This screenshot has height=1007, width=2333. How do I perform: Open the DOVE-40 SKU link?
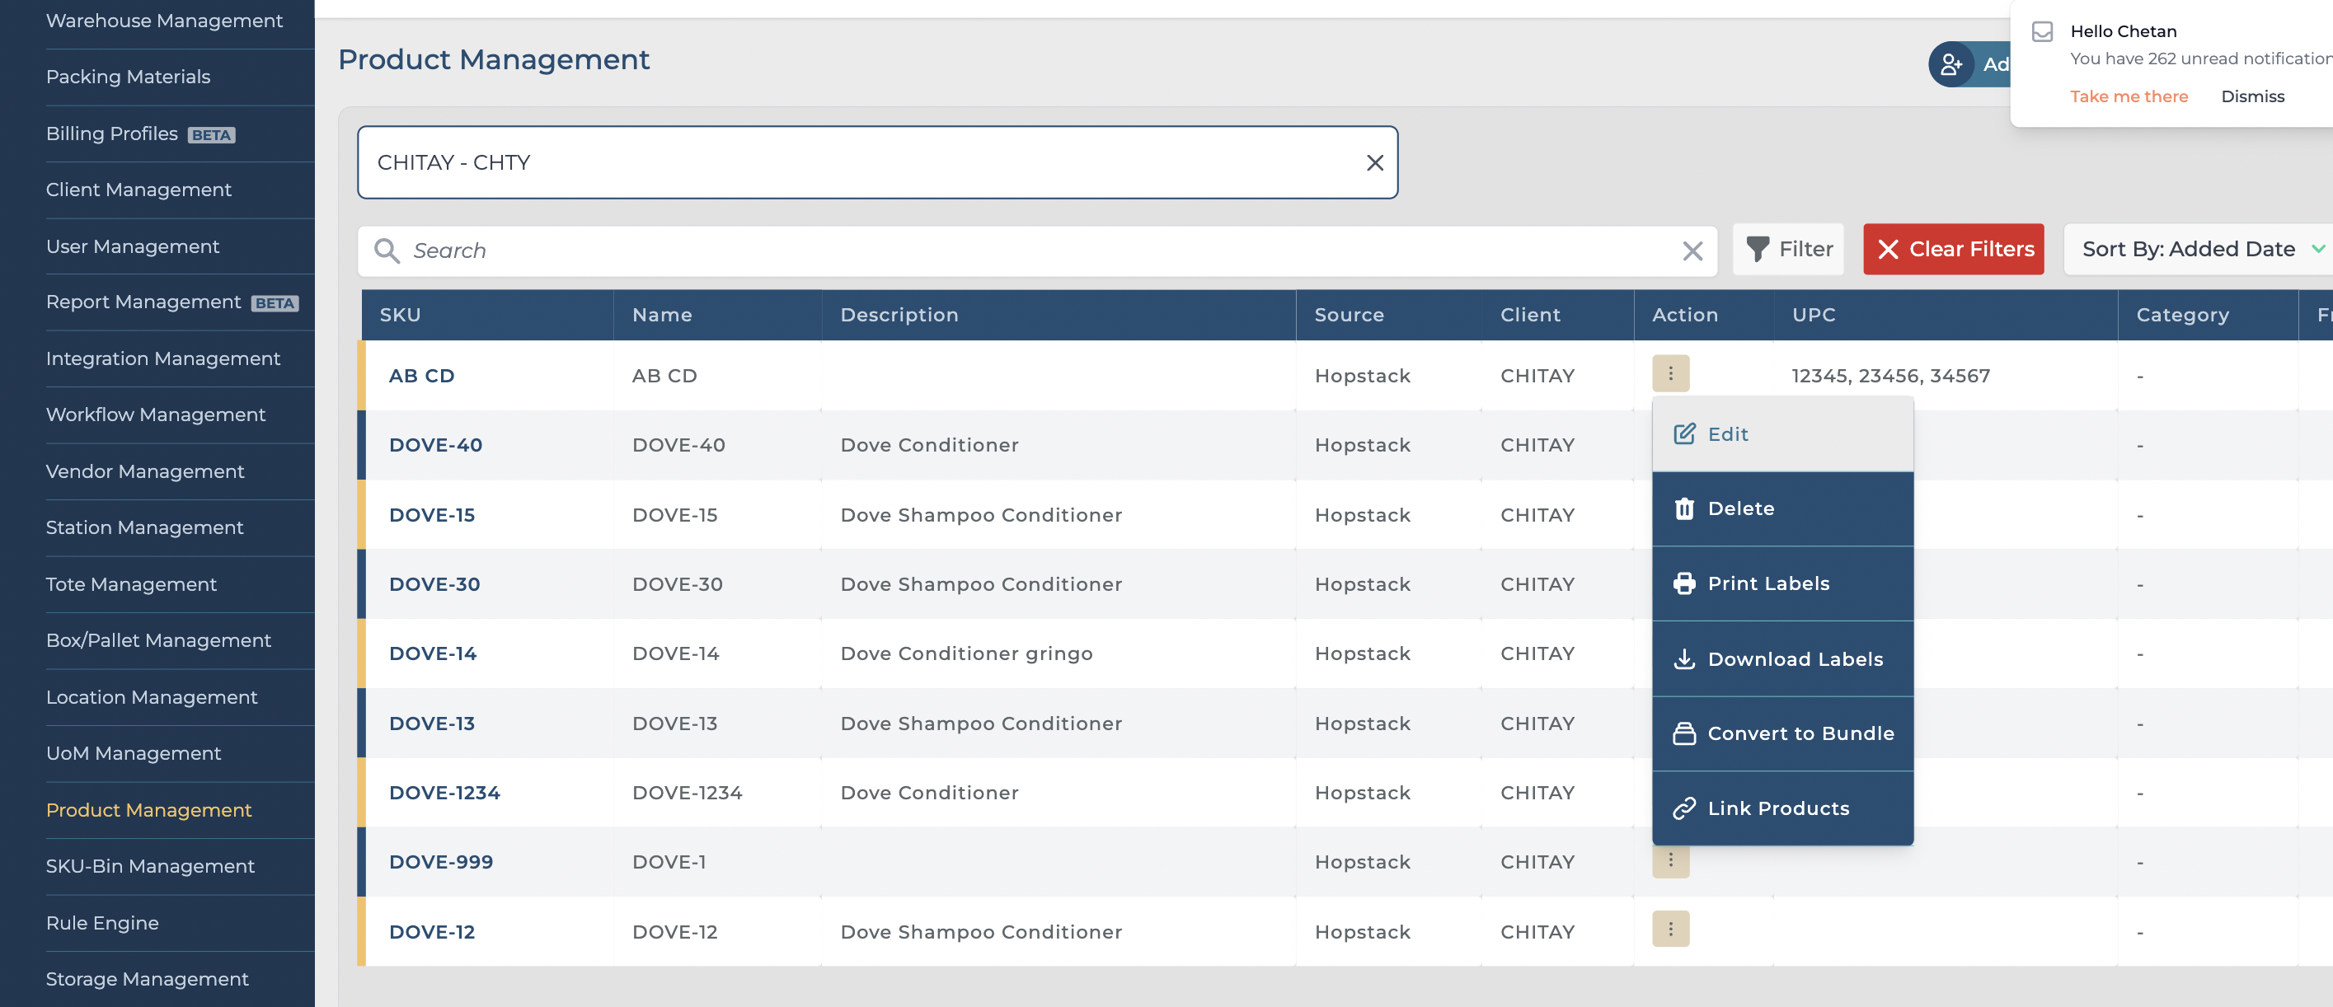pyautogui.click(x=435, y=446)
